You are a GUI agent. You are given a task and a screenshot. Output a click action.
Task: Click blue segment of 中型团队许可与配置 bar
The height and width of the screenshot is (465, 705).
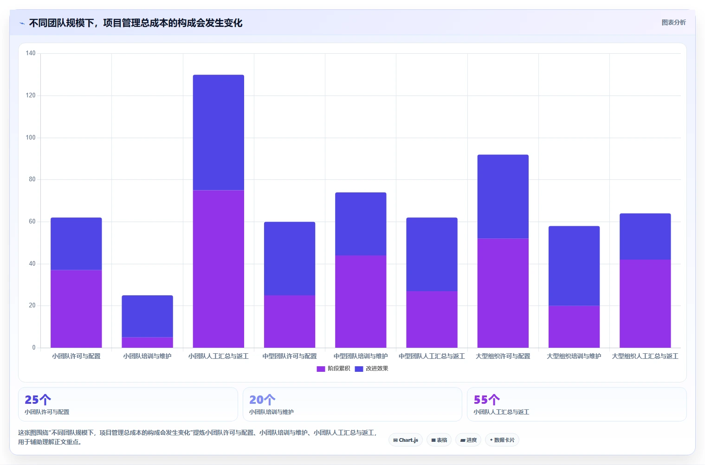click(290, 259)
